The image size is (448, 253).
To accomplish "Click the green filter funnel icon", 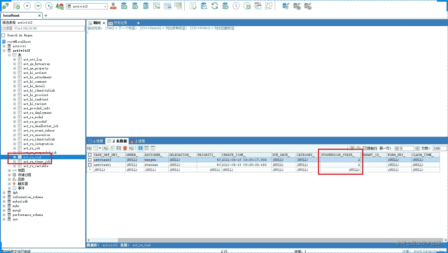I will coord(352,148).
